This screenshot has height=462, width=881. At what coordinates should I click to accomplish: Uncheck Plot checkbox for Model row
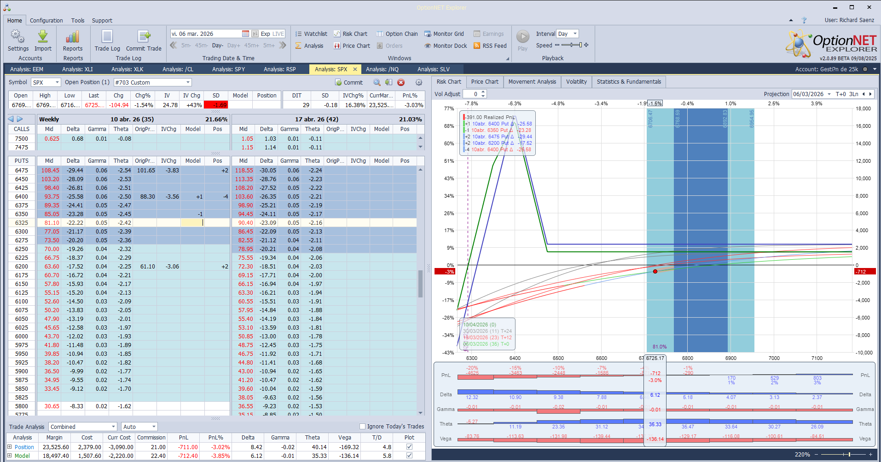tap(409, 456)
